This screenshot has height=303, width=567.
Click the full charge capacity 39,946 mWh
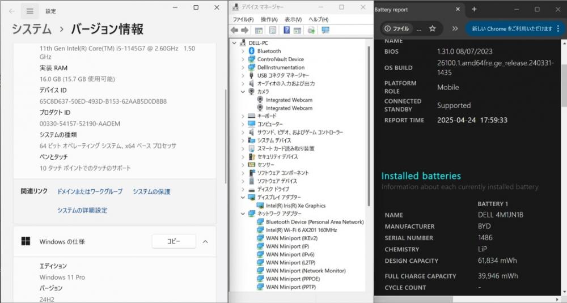[498, 276]
